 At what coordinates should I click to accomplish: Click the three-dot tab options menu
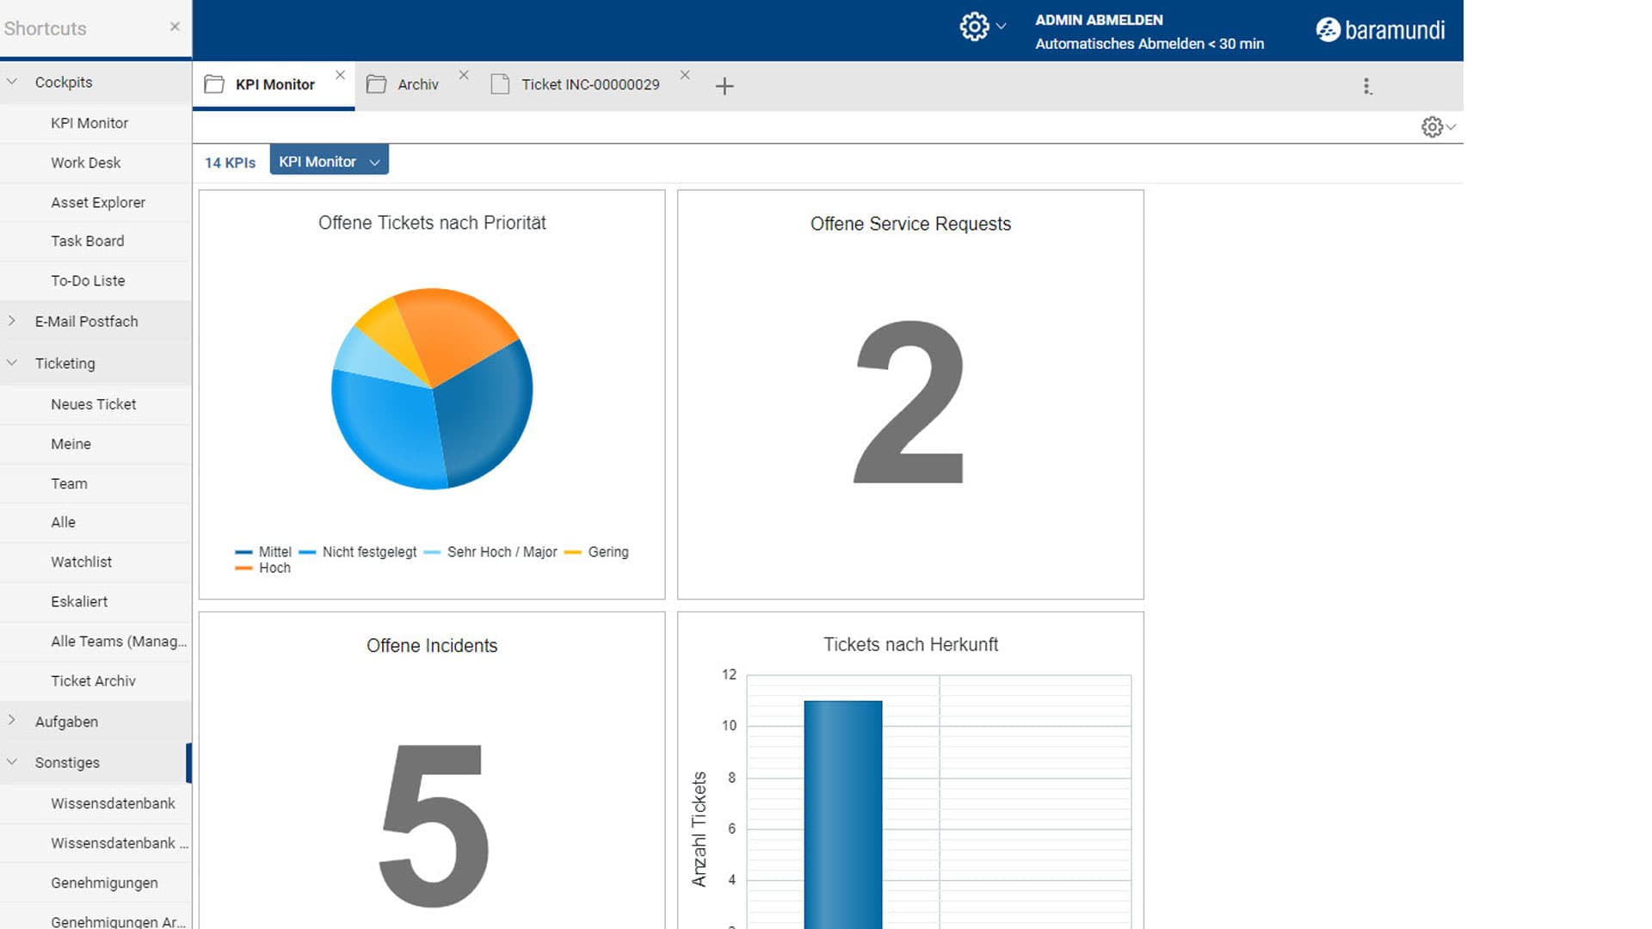1366,86
